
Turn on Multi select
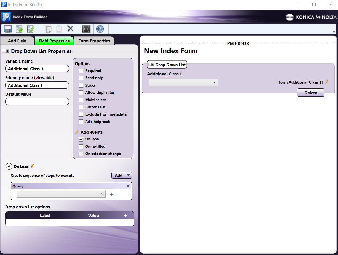coord(81,100)
